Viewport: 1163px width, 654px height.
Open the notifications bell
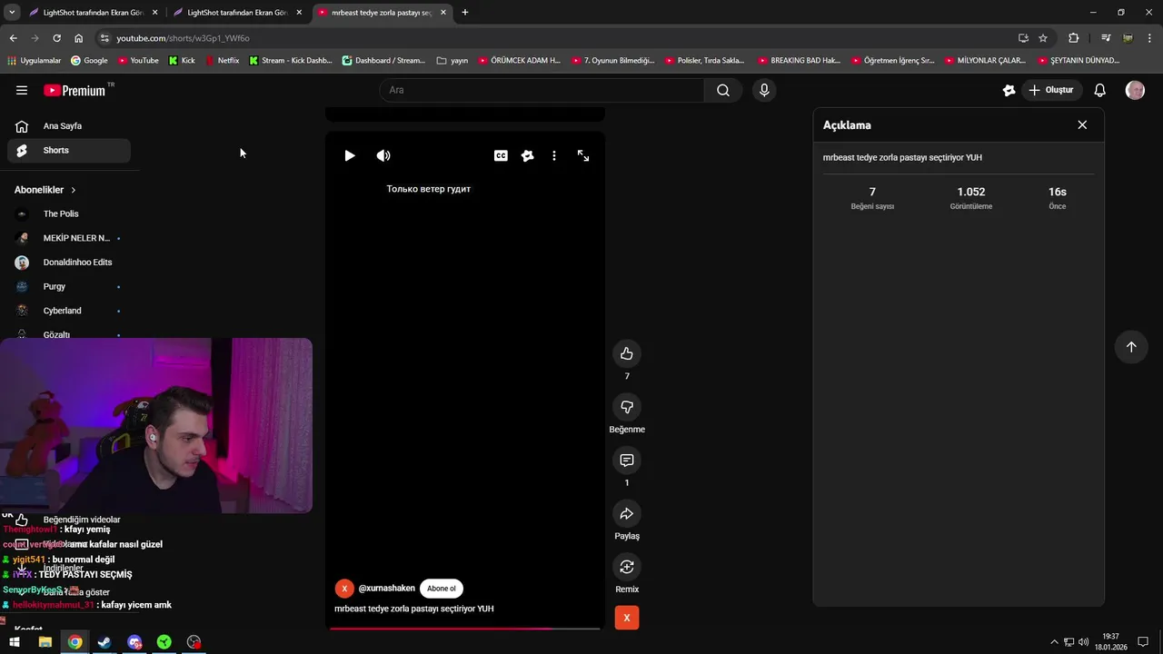click(x=1099, y=90)
